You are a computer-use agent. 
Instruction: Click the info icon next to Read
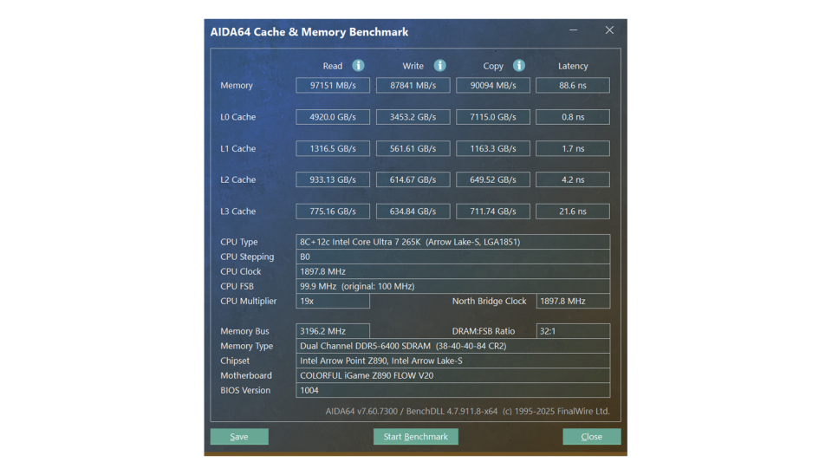point(358,65)
